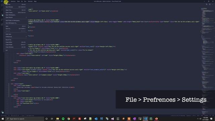Show hidden system tray icons
This screenshot has height=121, width=215.
tap(198, 119)
